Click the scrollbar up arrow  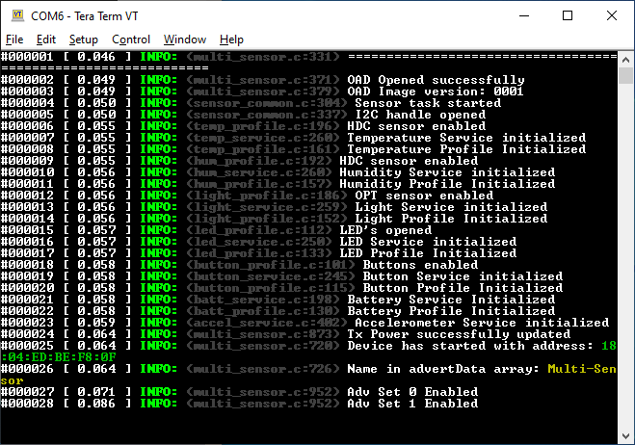tap(625, 60)
